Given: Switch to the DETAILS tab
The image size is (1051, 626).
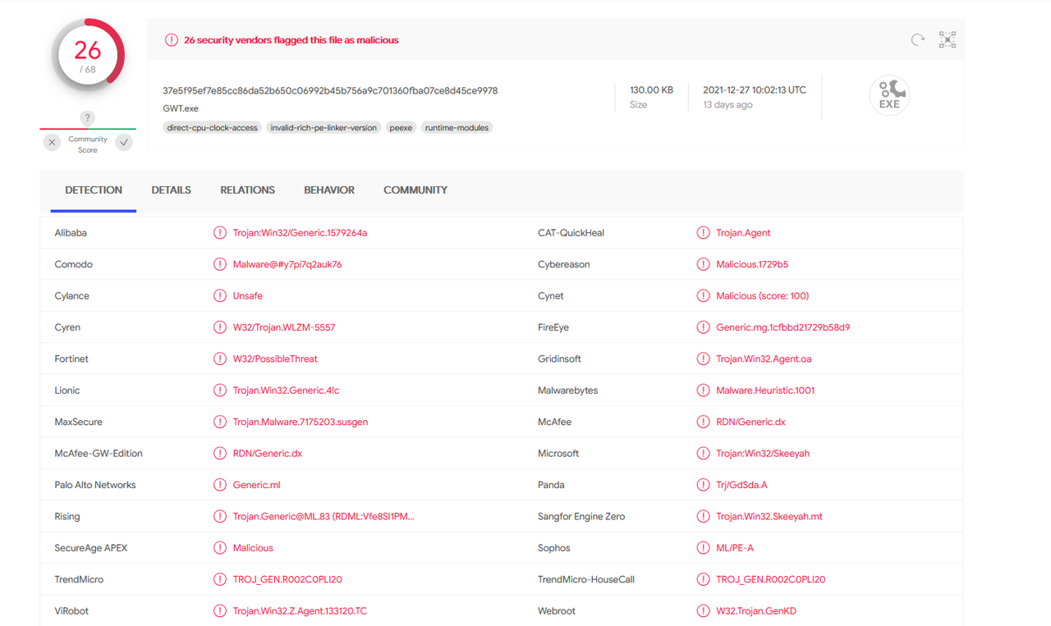Looking at the screenshot, I should click(x=171, y=190).
